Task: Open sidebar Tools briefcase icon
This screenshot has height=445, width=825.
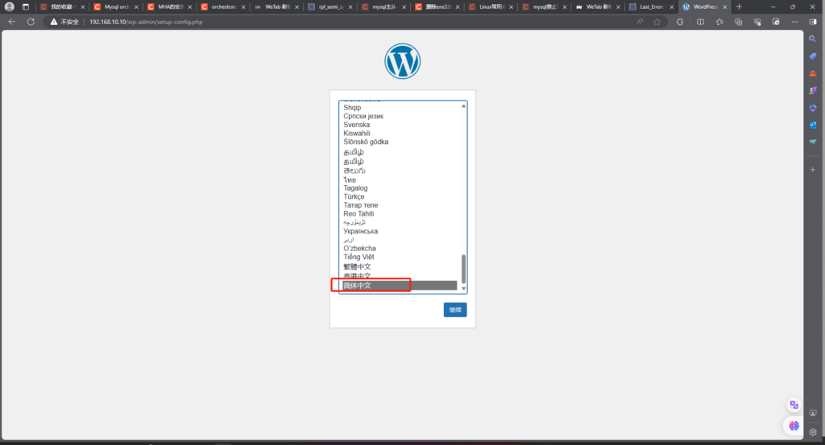Action: (x=813, y=73)
